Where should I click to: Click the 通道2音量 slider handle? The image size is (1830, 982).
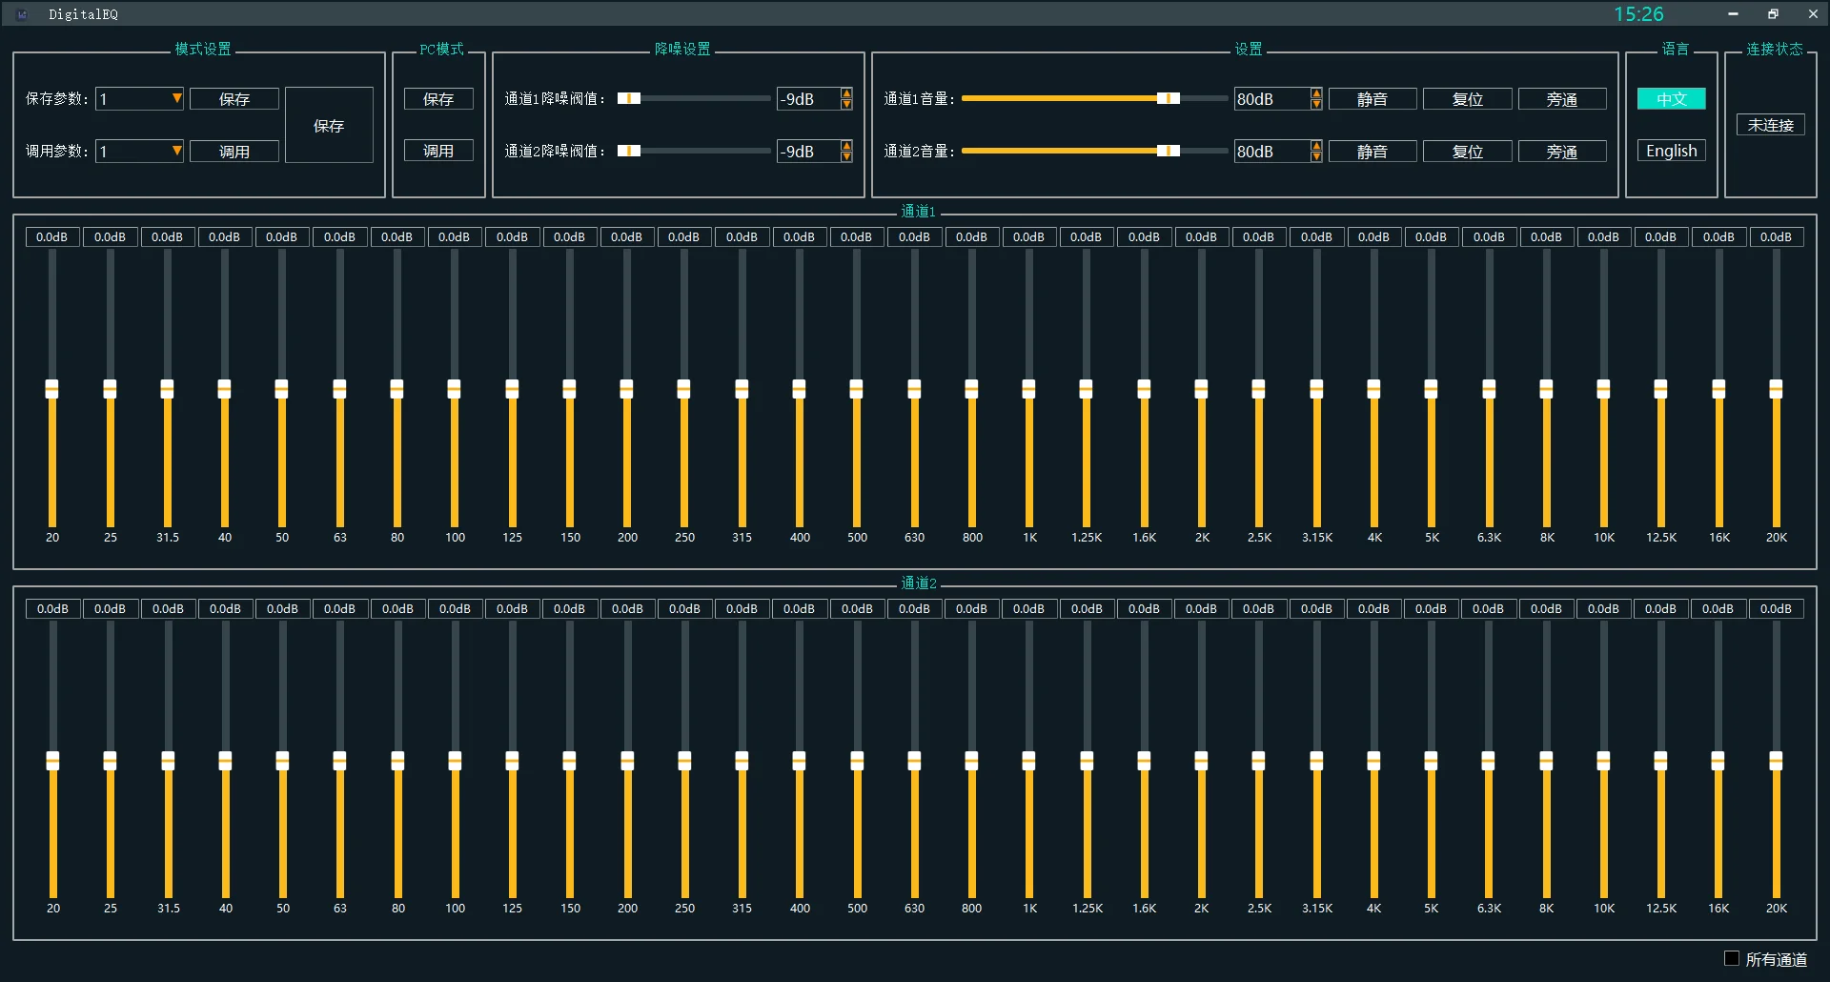coord(1168,151)
